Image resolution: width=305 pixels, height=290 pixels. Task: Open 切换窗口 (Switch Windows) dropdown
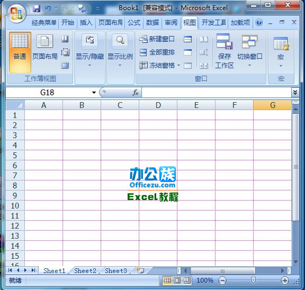click(250, 51)
